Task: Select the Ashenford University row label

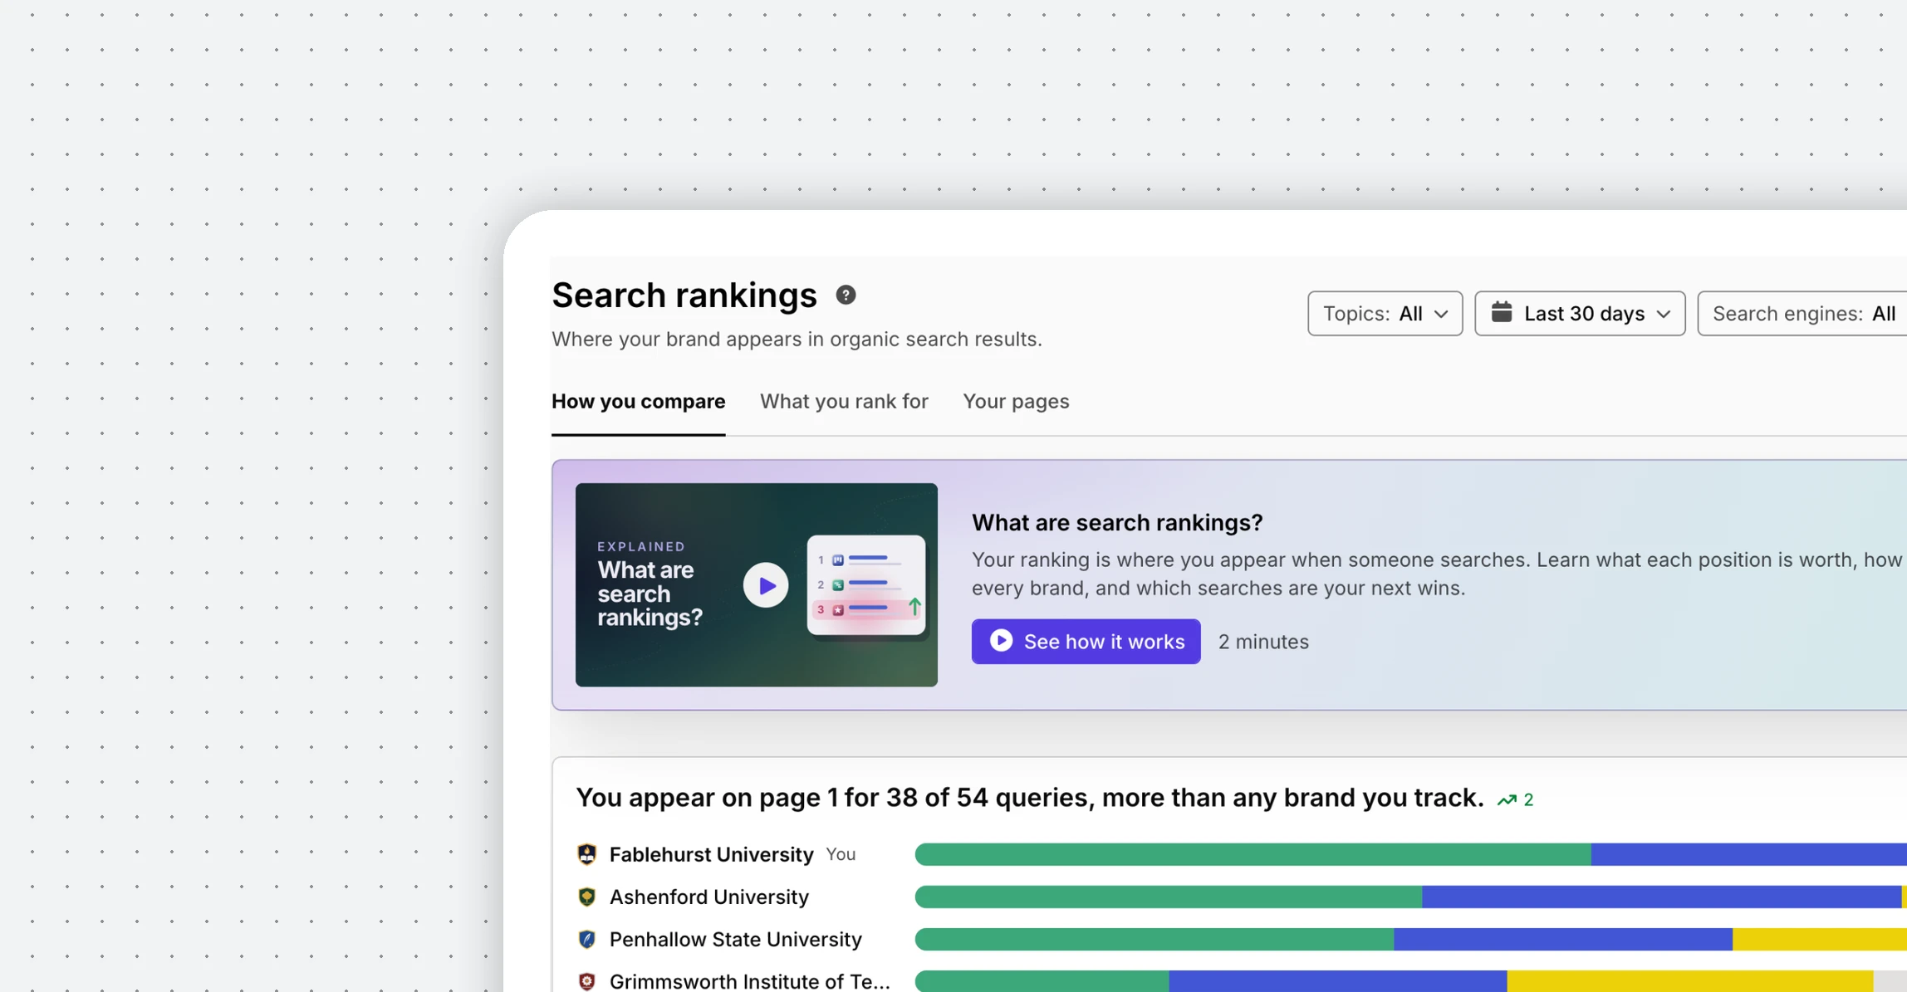Action: [x=708, y=897]
